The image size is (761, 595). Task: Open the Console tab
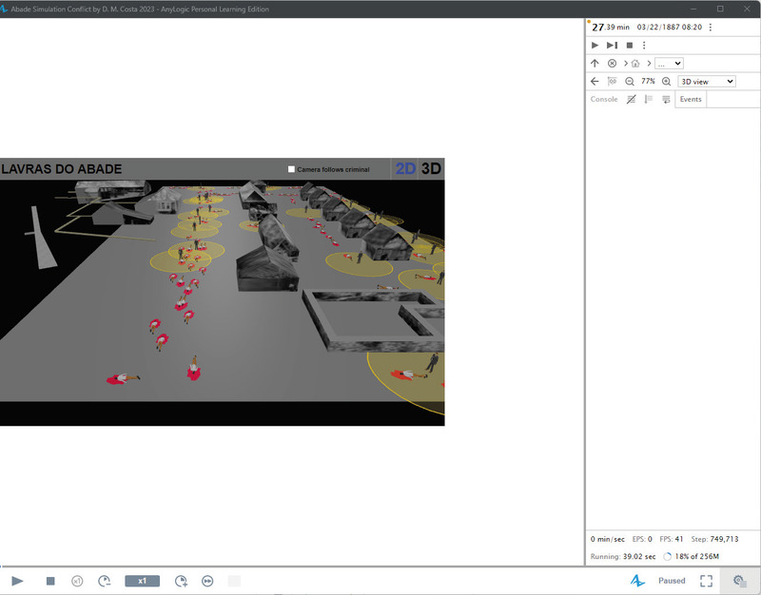pos(604,100)
